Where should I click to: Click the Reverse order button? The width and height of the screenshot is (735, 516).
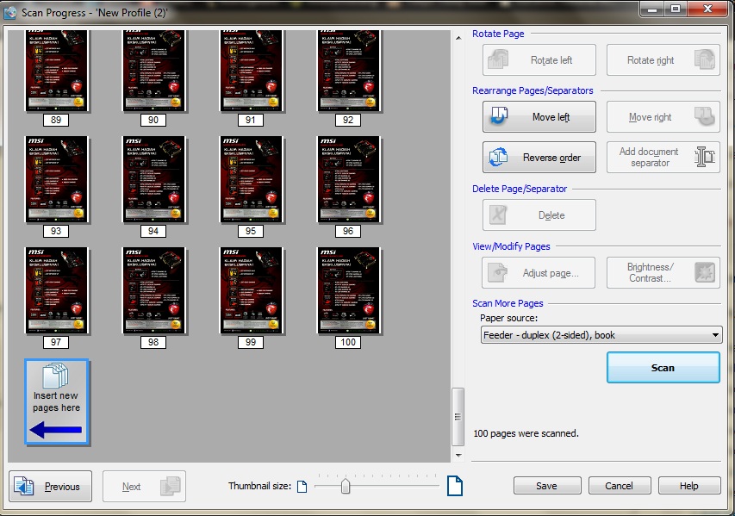pyautogui.click(x=539, y=158)
